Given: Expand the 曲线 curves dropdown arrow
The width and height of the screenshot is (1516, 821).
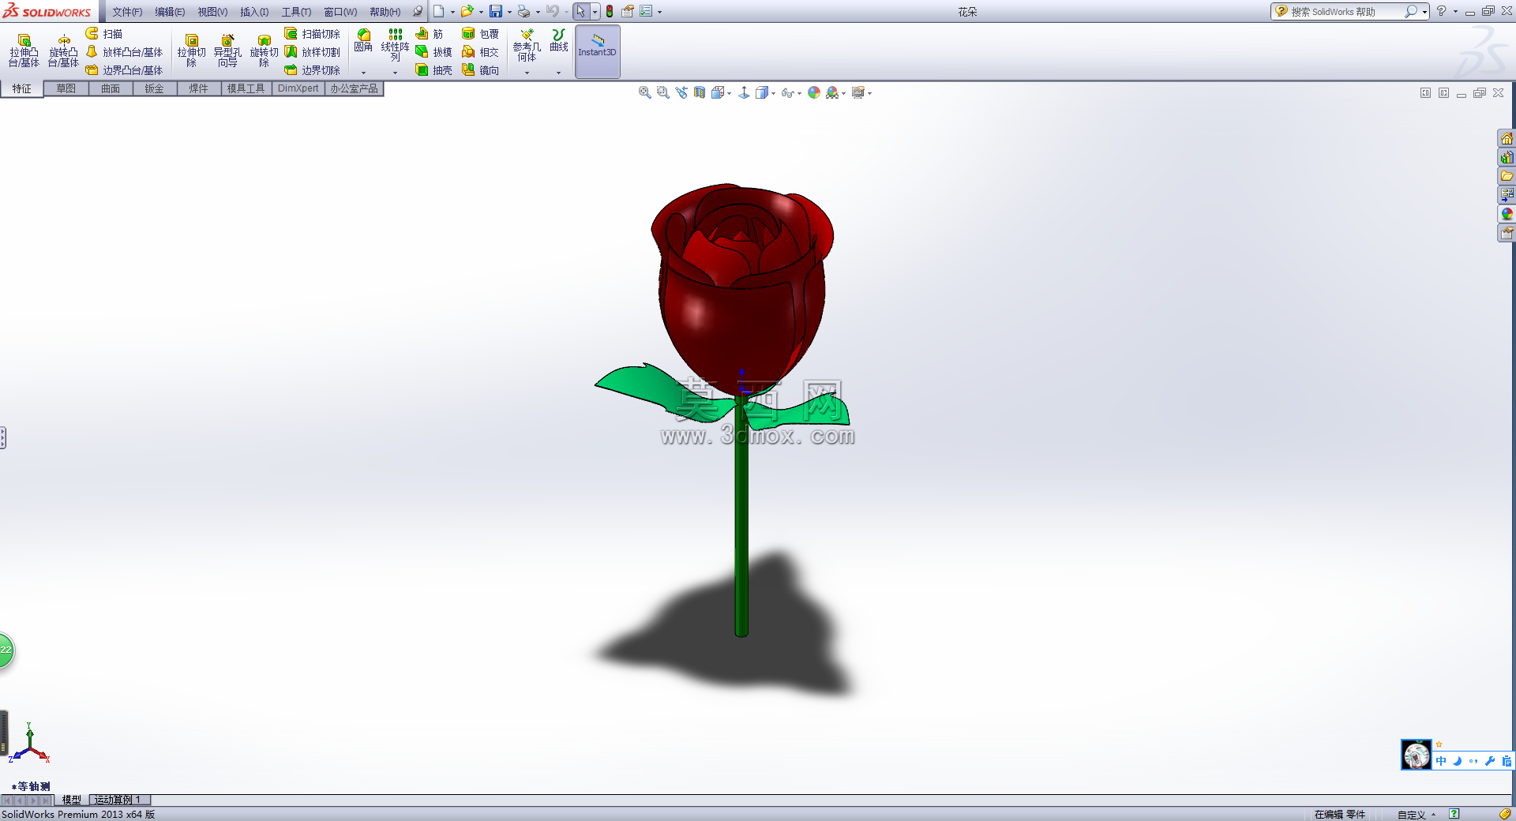Looking at the screenshot, I should coord(558,73).
